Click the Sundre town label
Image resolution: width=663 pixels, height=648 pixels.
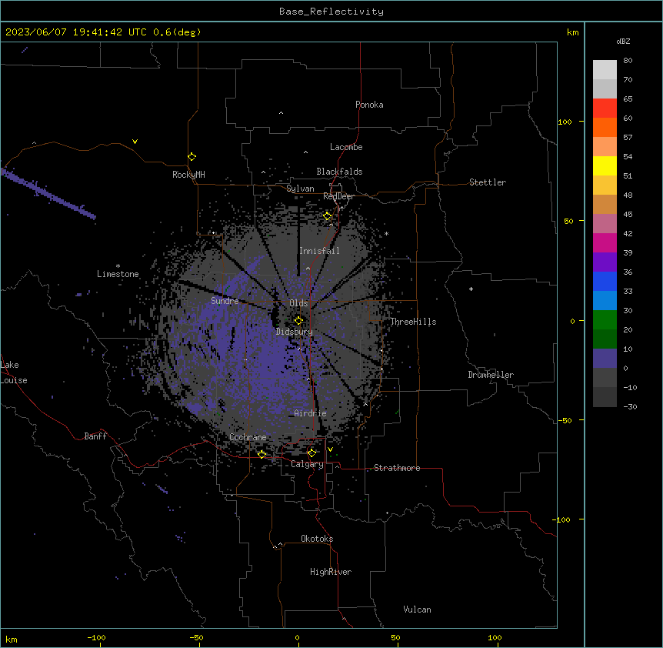point(225,301)
